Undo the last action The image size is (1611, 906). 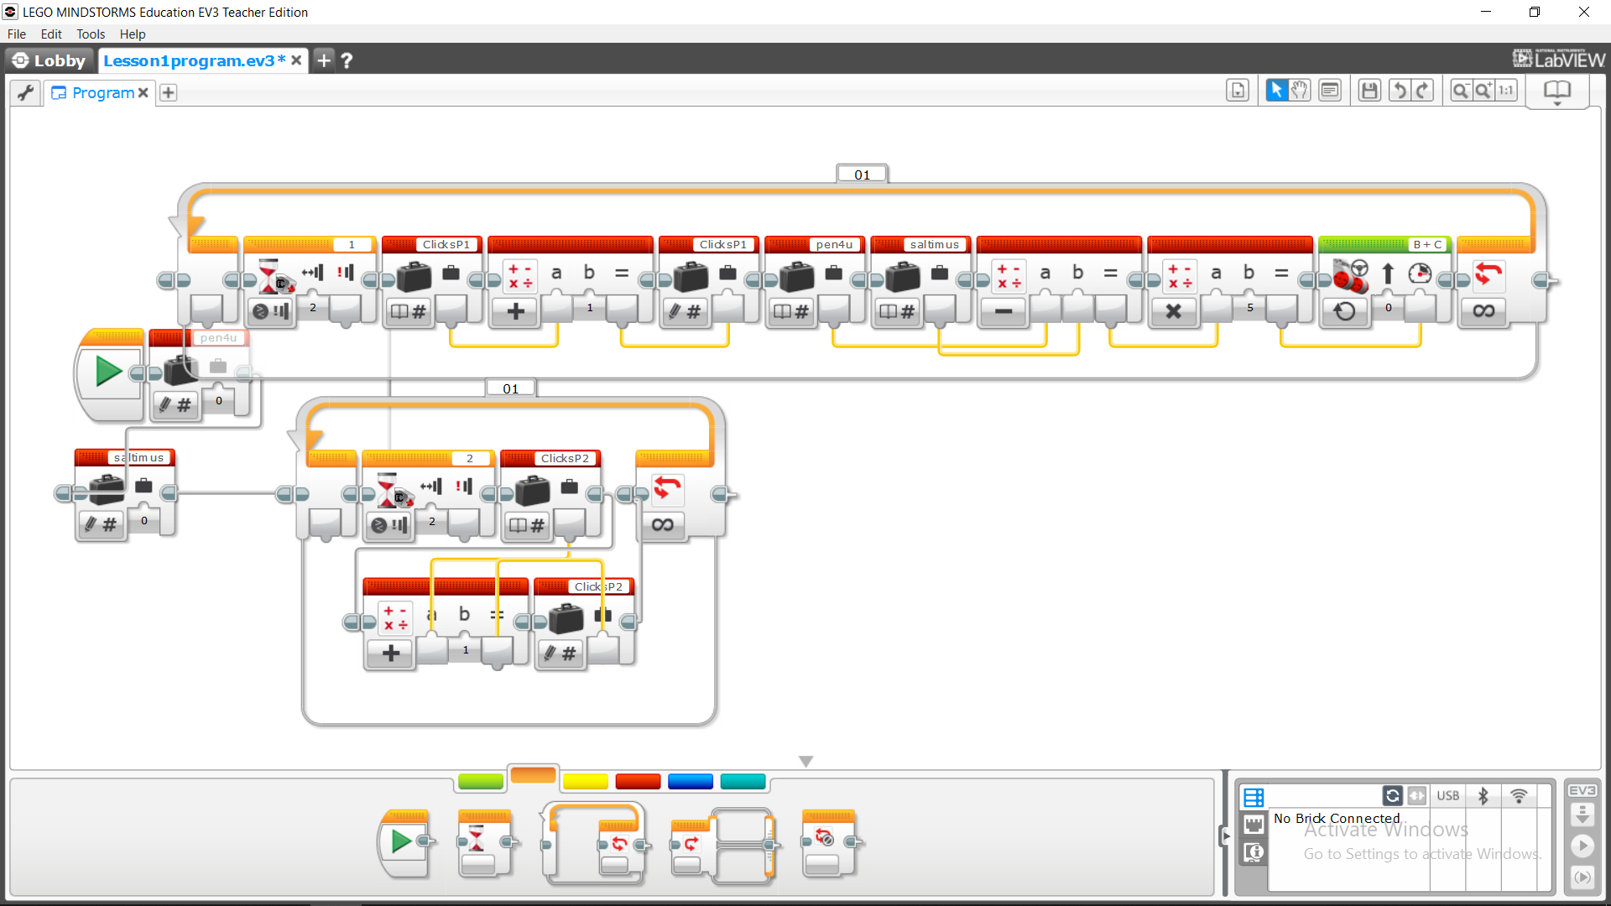pos(1399,91)
